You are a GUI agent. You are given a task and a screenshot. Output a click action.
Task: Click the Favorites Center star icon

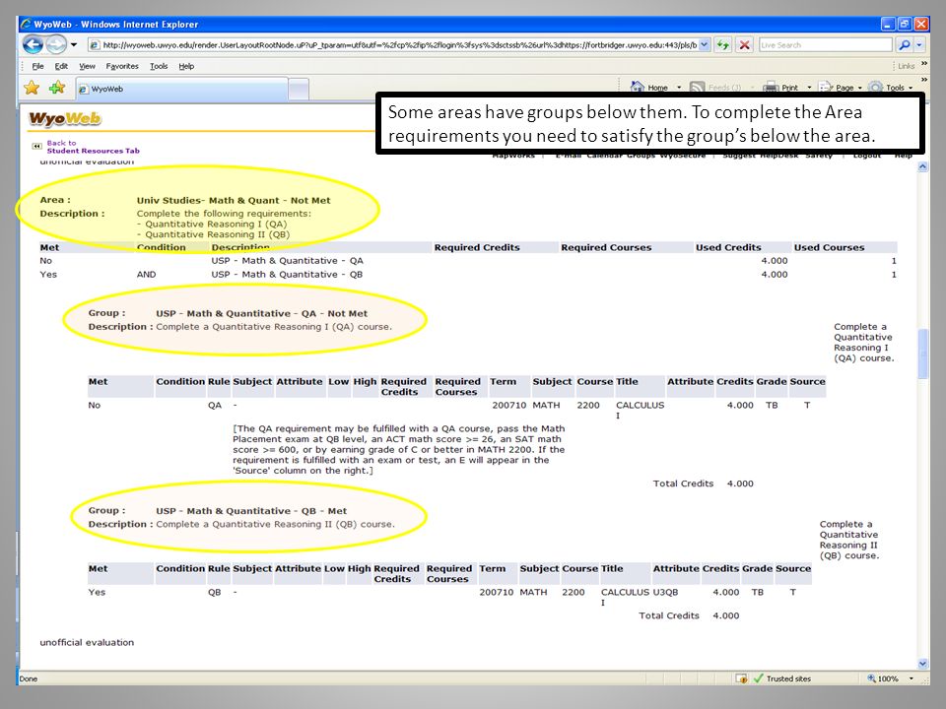pos(32,88)
